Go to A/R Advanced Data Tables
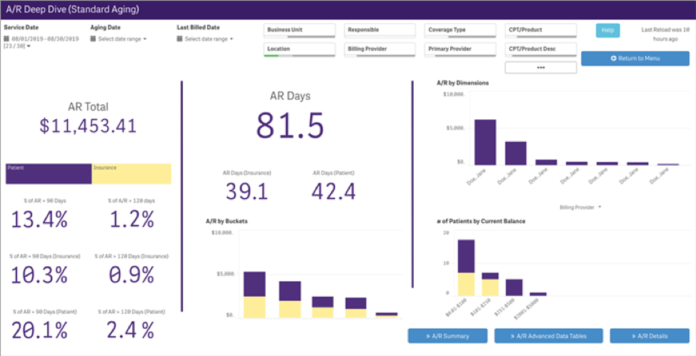Viewport: 696px width, 356px height. (x=548, y=336)
